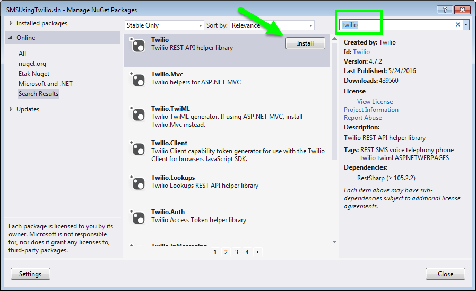The image size is (476, 291).
Task: Select the Etak Nuget source
Action: [x=33, y=74]
